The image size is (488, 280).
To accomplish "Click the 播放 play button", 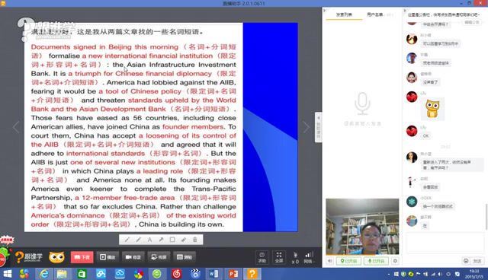I will [x=108, y=257].
